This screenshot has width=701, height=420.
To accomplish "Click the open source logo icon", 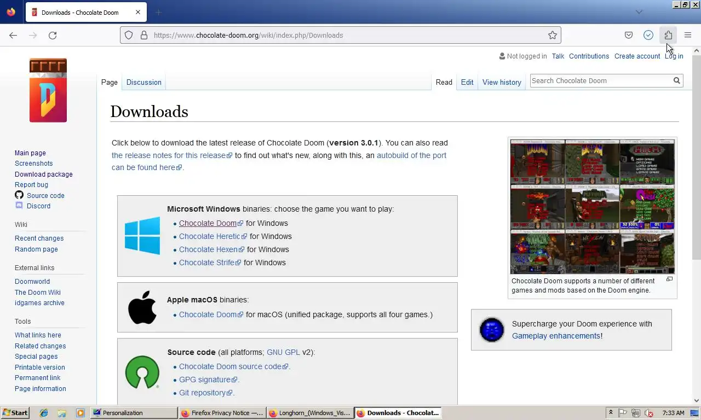I will coord(142,372).
